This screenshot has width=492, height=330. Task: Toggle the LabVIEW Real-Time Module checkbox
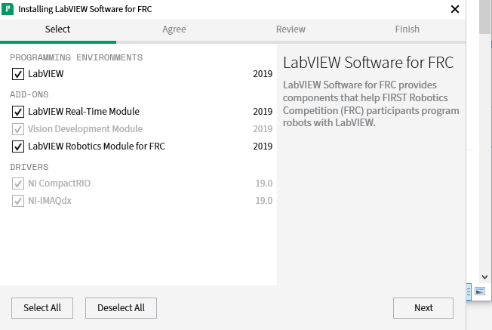pyautogui.click(x=18, y=112)
